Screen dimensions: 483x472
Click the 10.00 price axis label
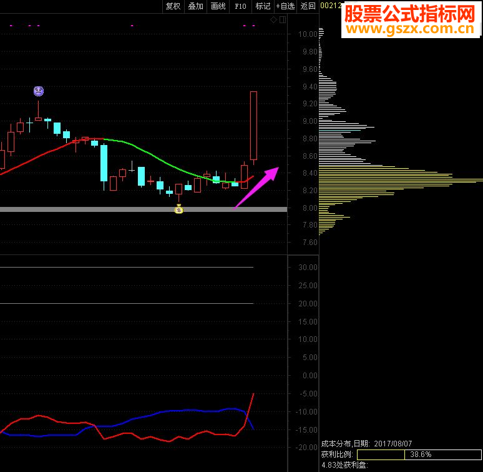pyautogui.click(x=308, y=34)
